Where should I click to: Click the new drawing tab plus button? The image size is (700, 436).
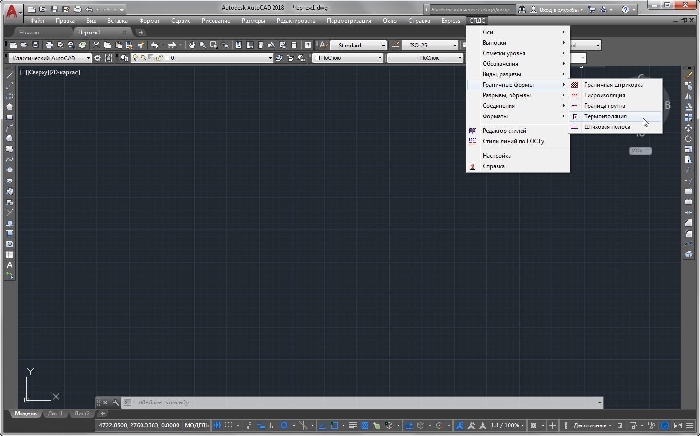[x=141, y=32]
